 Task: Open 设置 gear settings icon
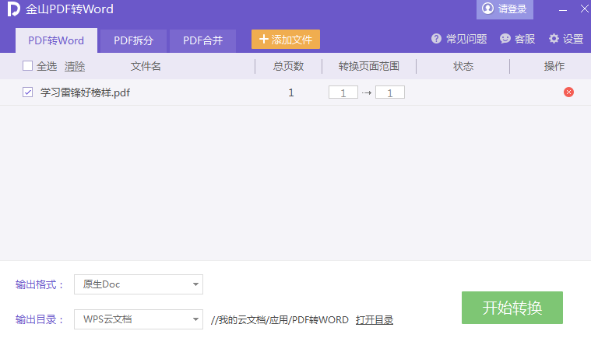(x=554, y=39)
